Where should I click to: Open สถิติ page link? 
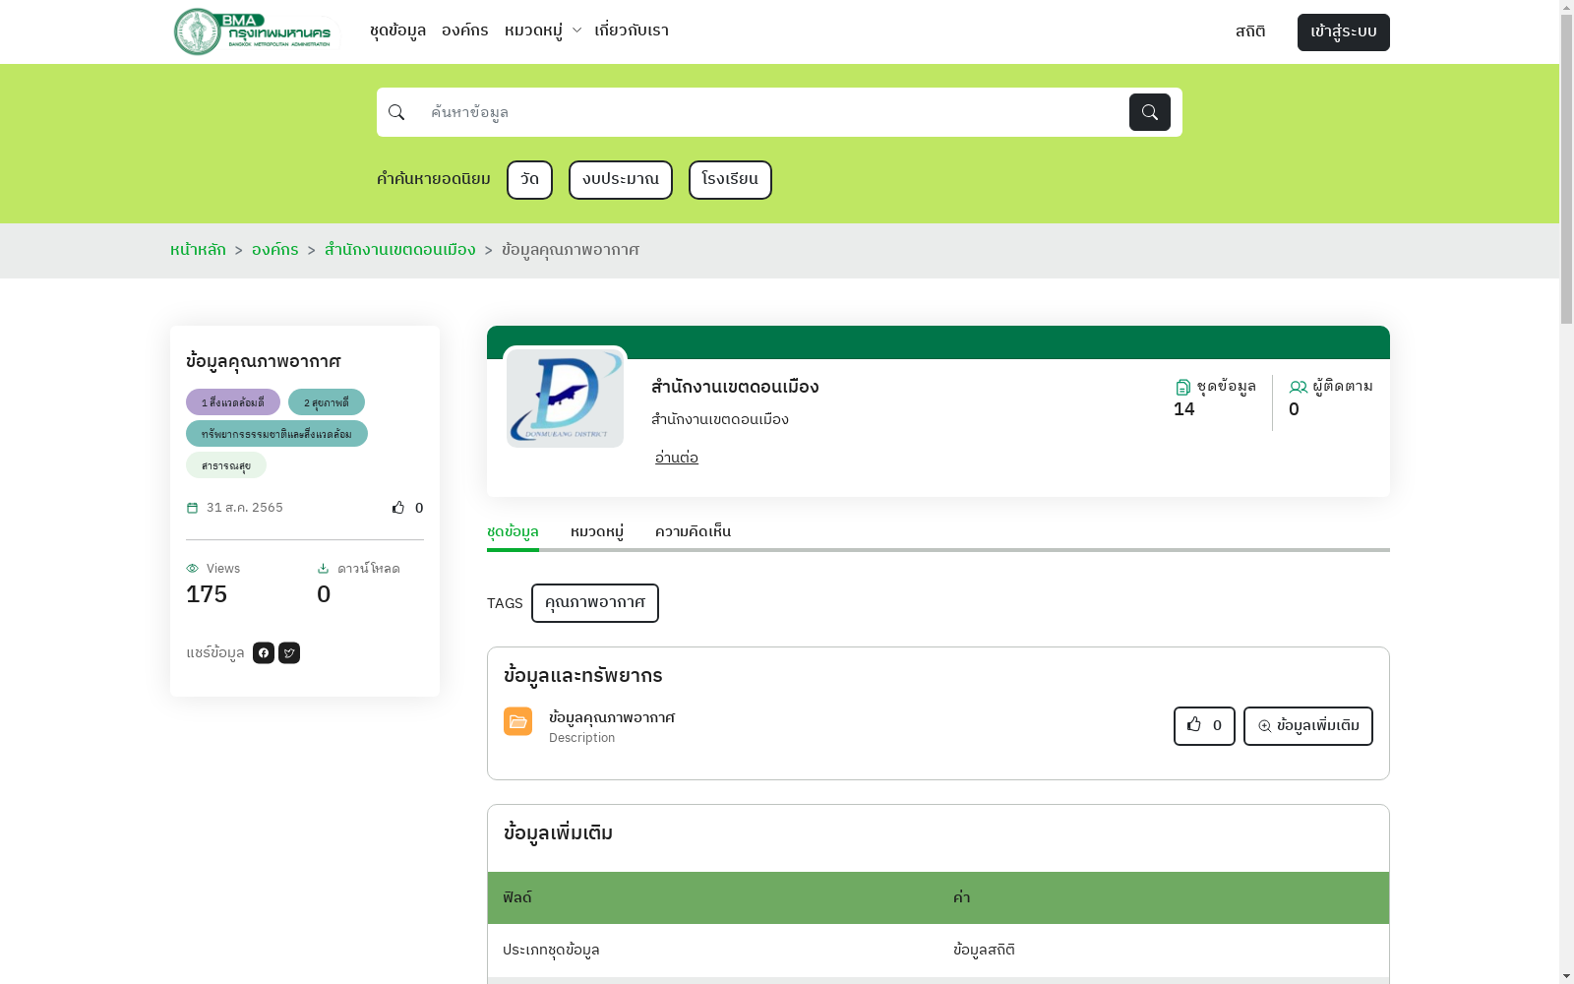point(1250,32)
